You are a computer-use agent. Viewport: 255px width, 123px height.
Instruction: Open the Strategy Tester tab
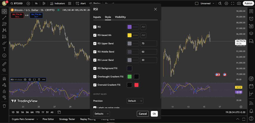click(x=67, y=119)
